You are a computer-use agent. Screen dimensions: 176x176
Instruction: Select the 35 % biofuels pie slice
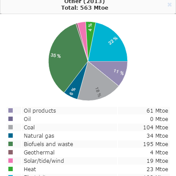[x=66, y=59]
